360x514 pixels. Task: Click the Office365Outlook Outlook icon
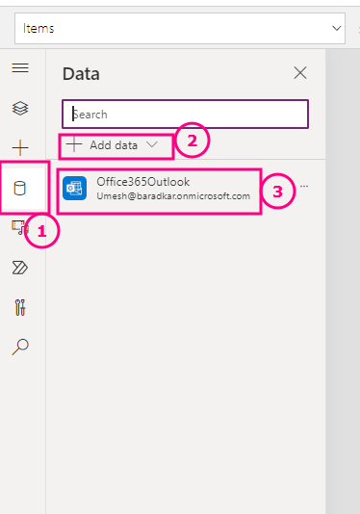coord(75,188)
